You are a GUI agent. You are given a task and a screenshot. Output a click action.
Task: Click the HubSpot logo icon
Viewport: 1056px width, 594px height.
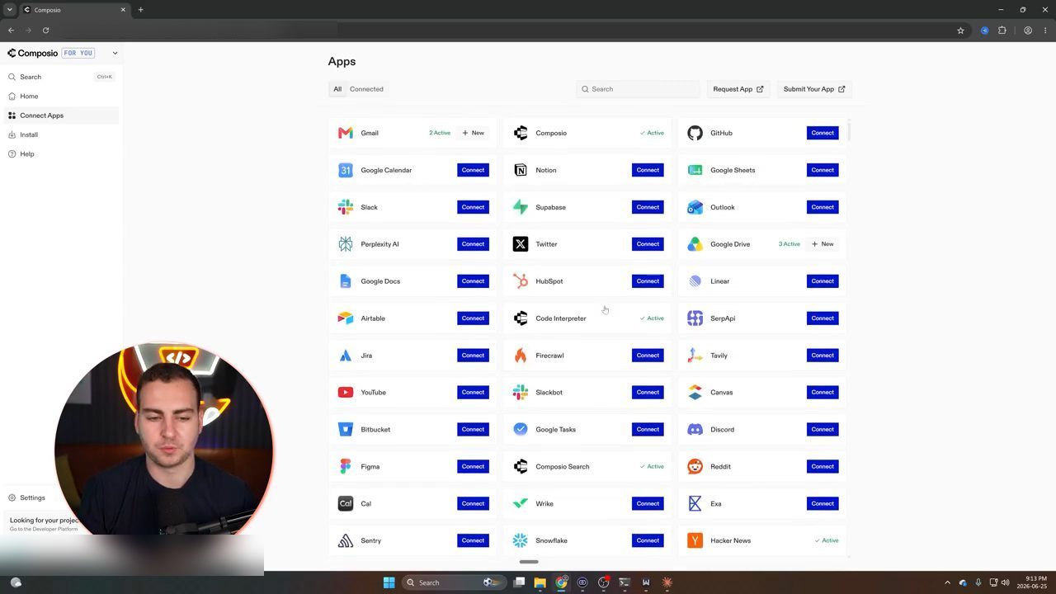click(x=521, y=281)
